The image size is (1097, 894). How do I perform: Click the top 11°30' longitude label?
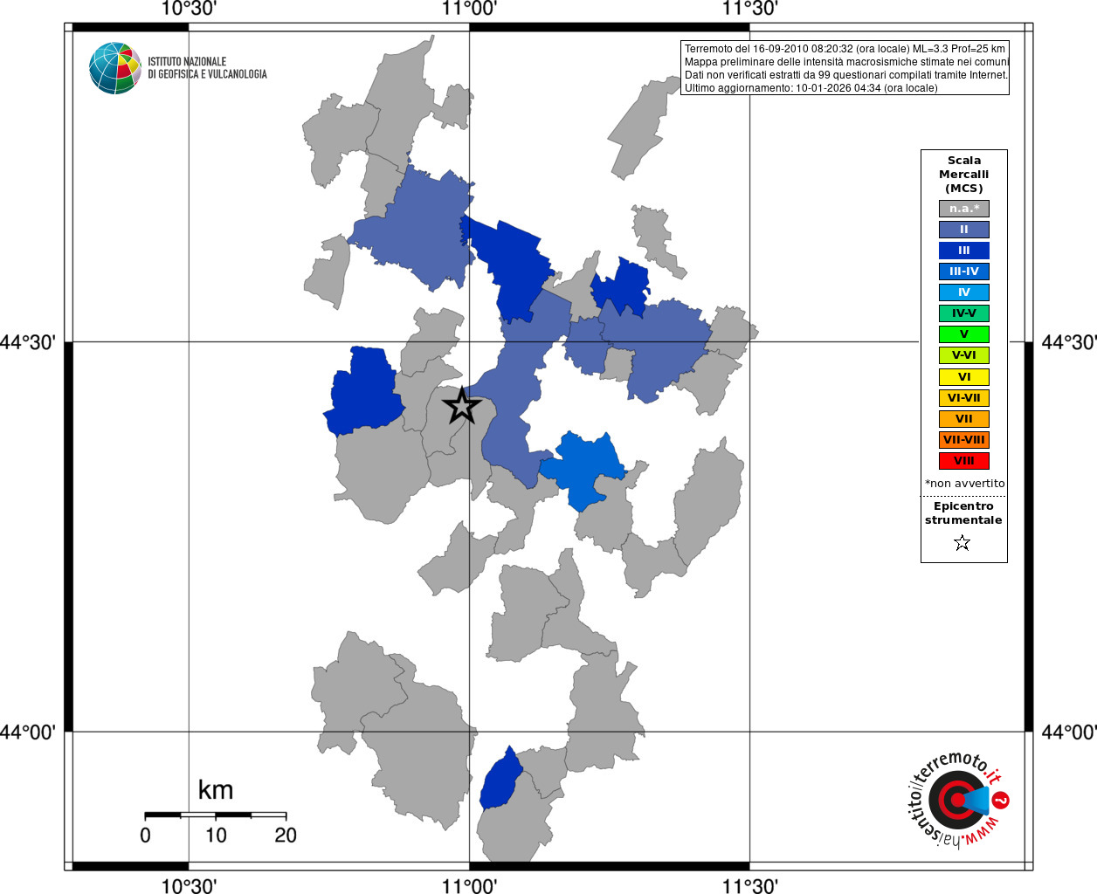click(x=749, y=9)
